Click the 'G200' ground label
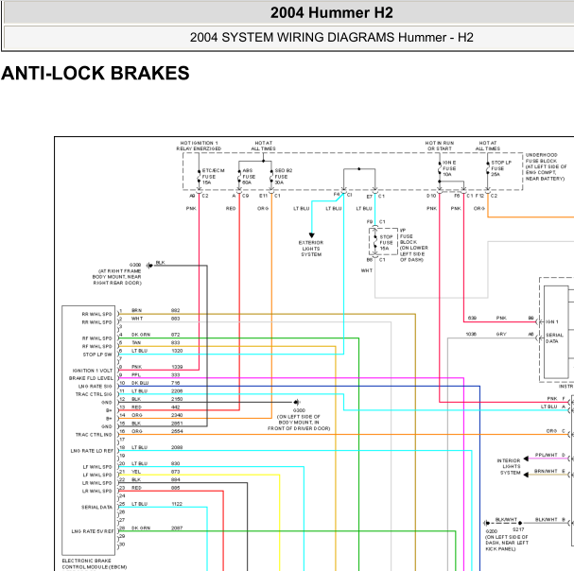This screenshot has width=574, height=571. (492, 531)
